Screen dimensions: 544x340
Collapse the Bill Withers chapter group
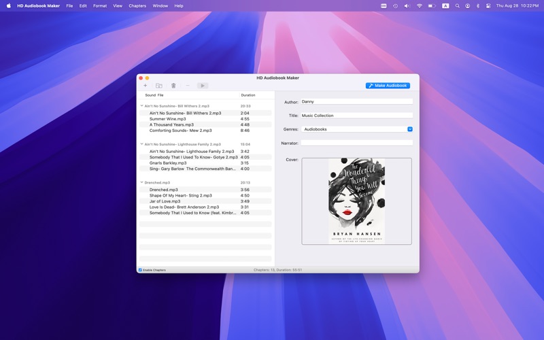tap(141, 106)
